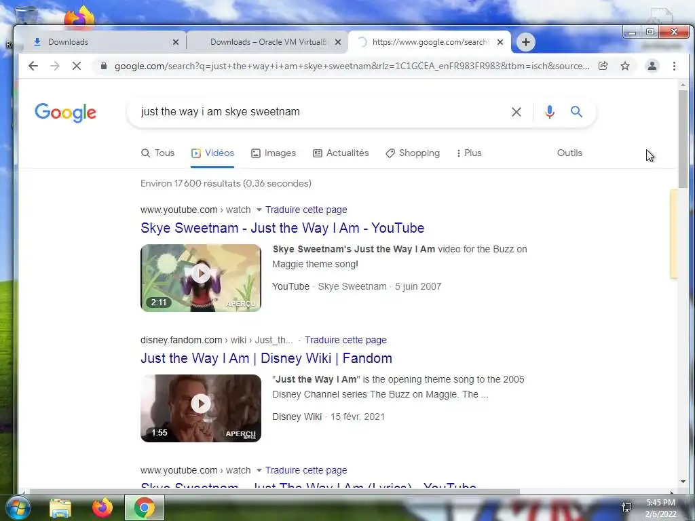The width and height of the screenshot is (695, 521).
Task: Expand the Plus more filters menu
Action: point(469,153)
